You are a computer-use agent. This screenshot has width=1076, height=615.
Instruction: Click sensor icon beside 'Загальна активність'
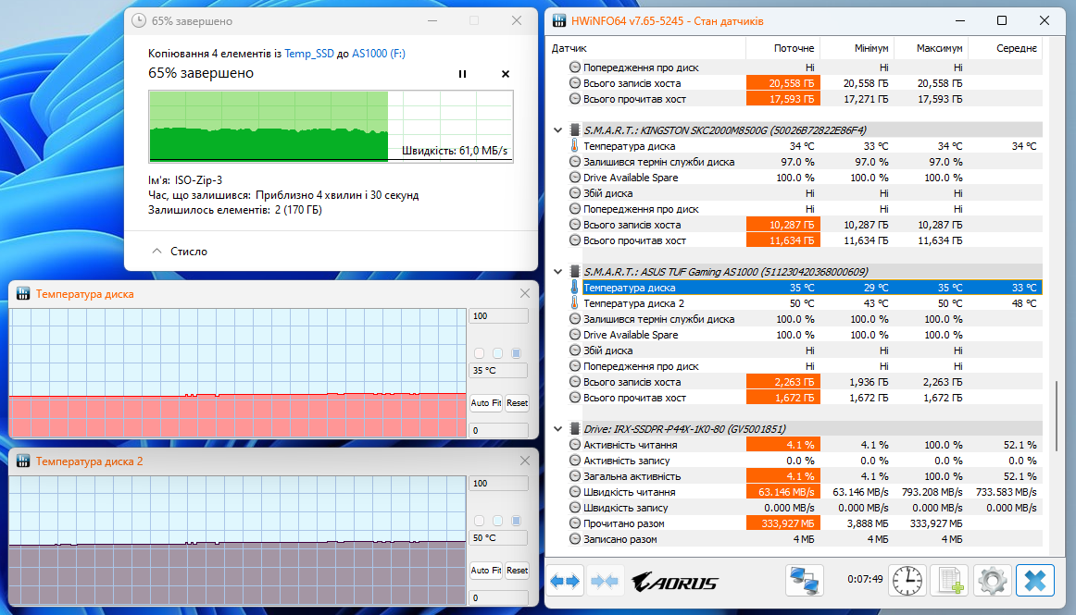pos(575,476)
